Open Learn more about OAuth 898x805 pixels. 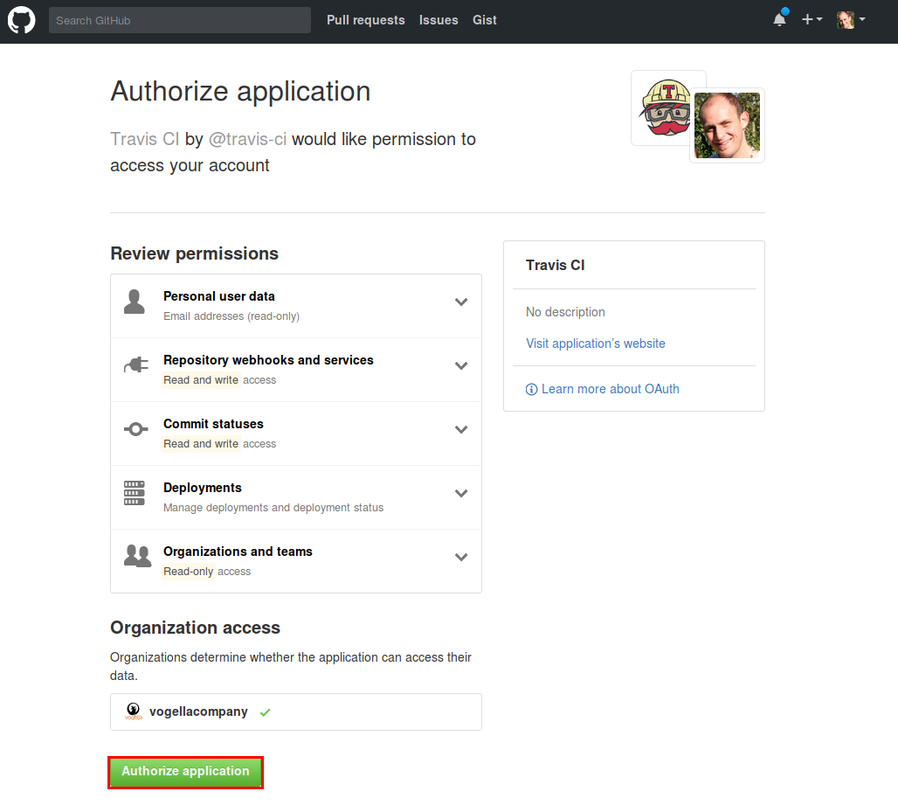610,389
